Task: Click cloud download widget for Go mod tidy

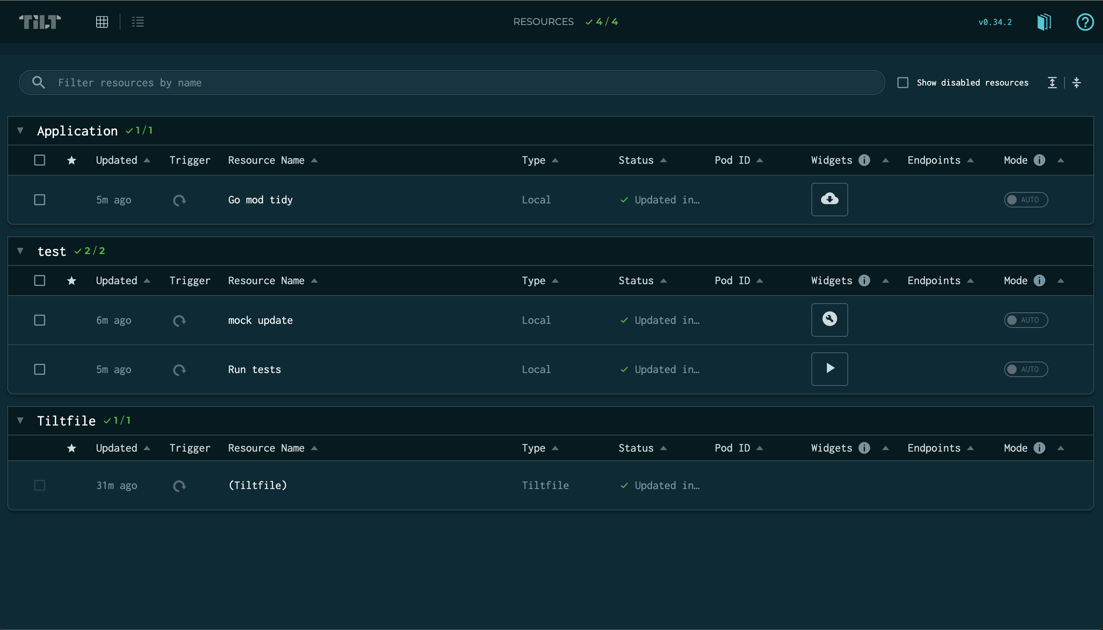Action: click(x=829, y=199)
